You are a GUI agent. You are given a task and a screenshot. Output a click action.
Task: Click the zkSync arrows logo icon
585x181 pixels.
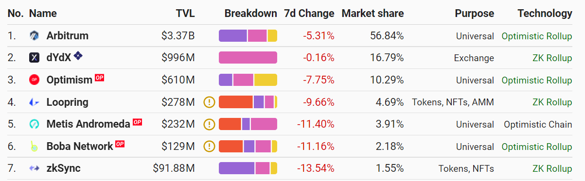pos(34,168)
